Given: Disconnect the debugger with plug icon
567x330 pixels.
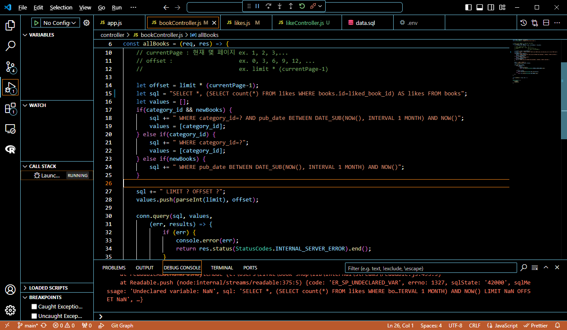Looking at the screenshot, I should pos(313,6).
